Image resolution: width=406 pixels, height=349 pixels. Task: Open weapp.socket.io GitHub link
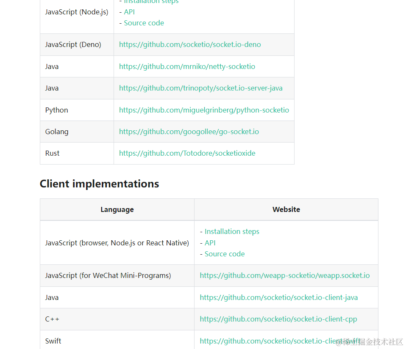pyautogui.click(x=284, y=275)
